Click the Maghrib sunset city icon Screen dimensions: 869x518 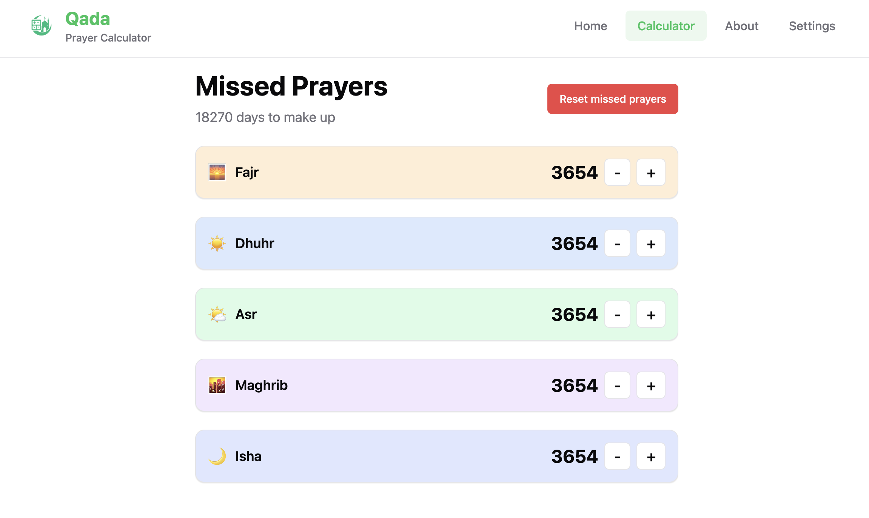[x=217, y=385]
